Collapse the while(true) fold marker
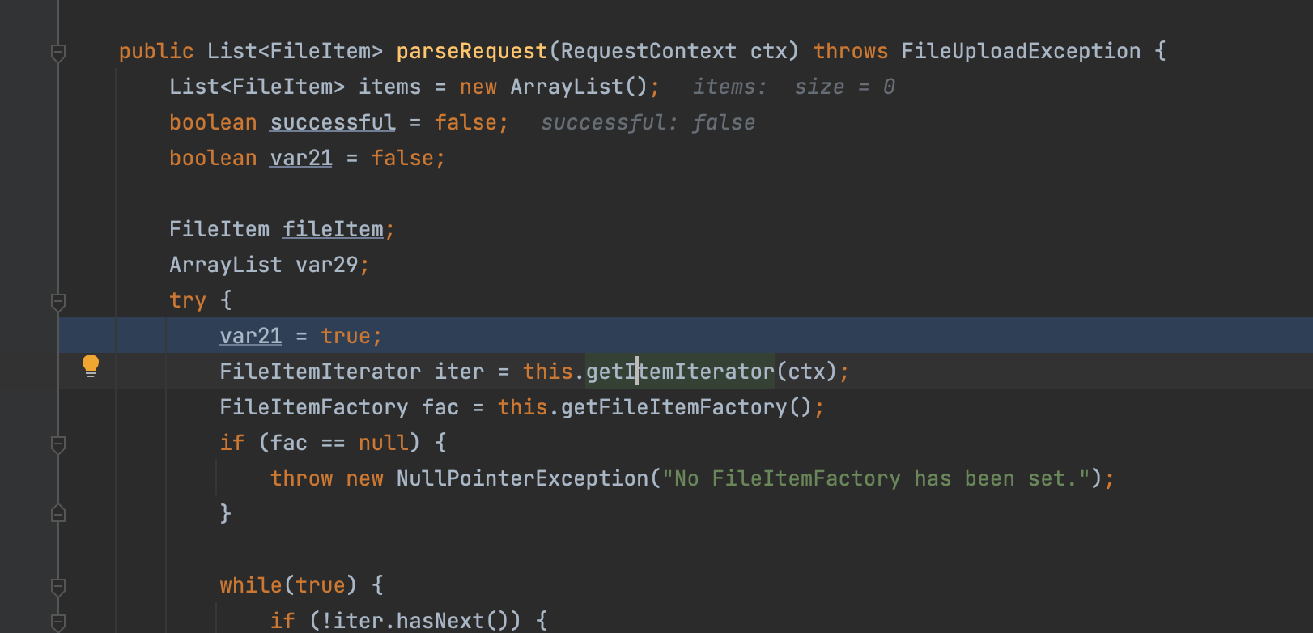This screenshot has width=1313, height=633. click(x=58, y=587)
